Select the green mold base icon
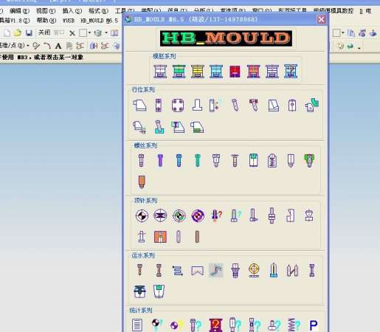The height and width of the screenshot is (332, 380). pos(179,72)
